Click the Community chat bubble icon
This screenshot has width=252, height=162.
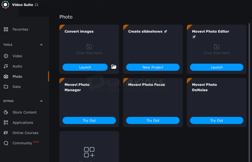(x=6, y=143)
